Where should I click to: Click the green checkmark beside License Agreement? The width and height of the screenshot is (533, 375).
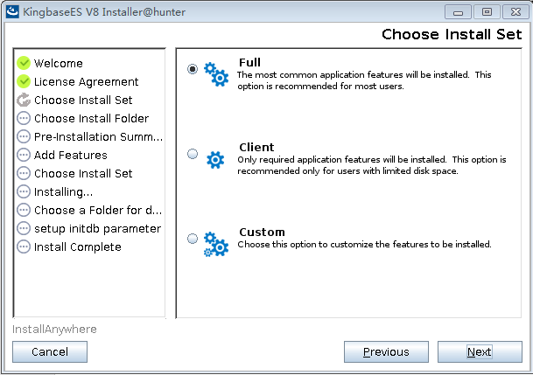point(24,81)
